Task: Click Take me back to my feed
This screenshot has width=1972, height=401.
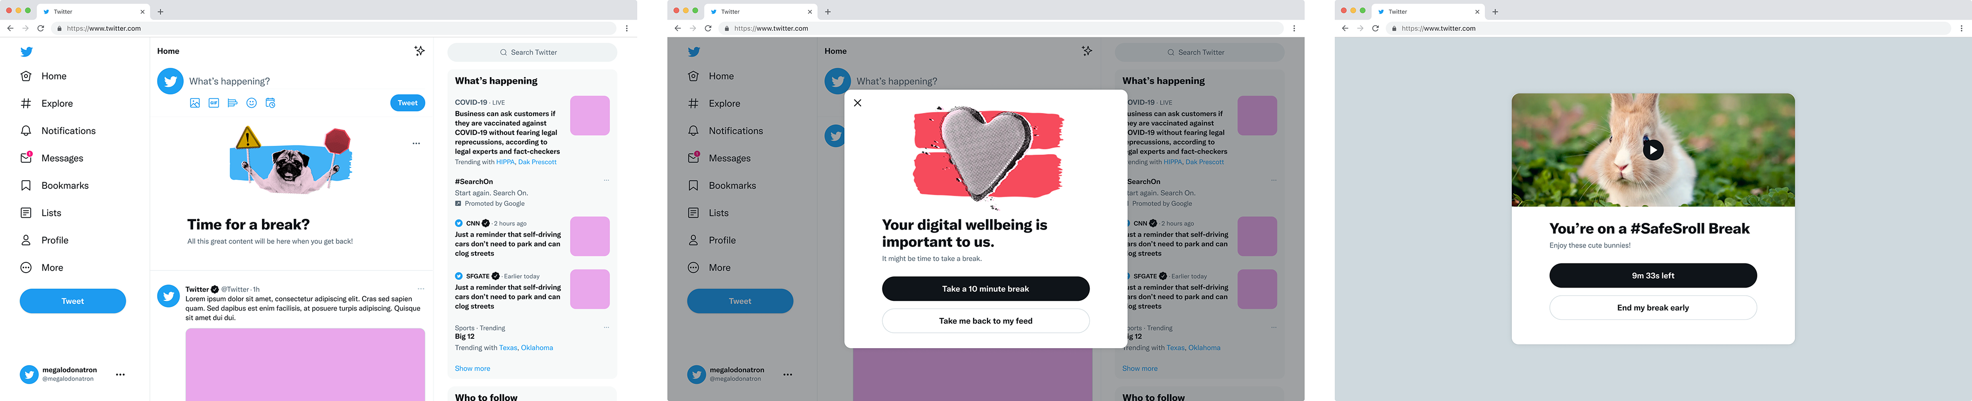Action: click(x=985, y=321)
